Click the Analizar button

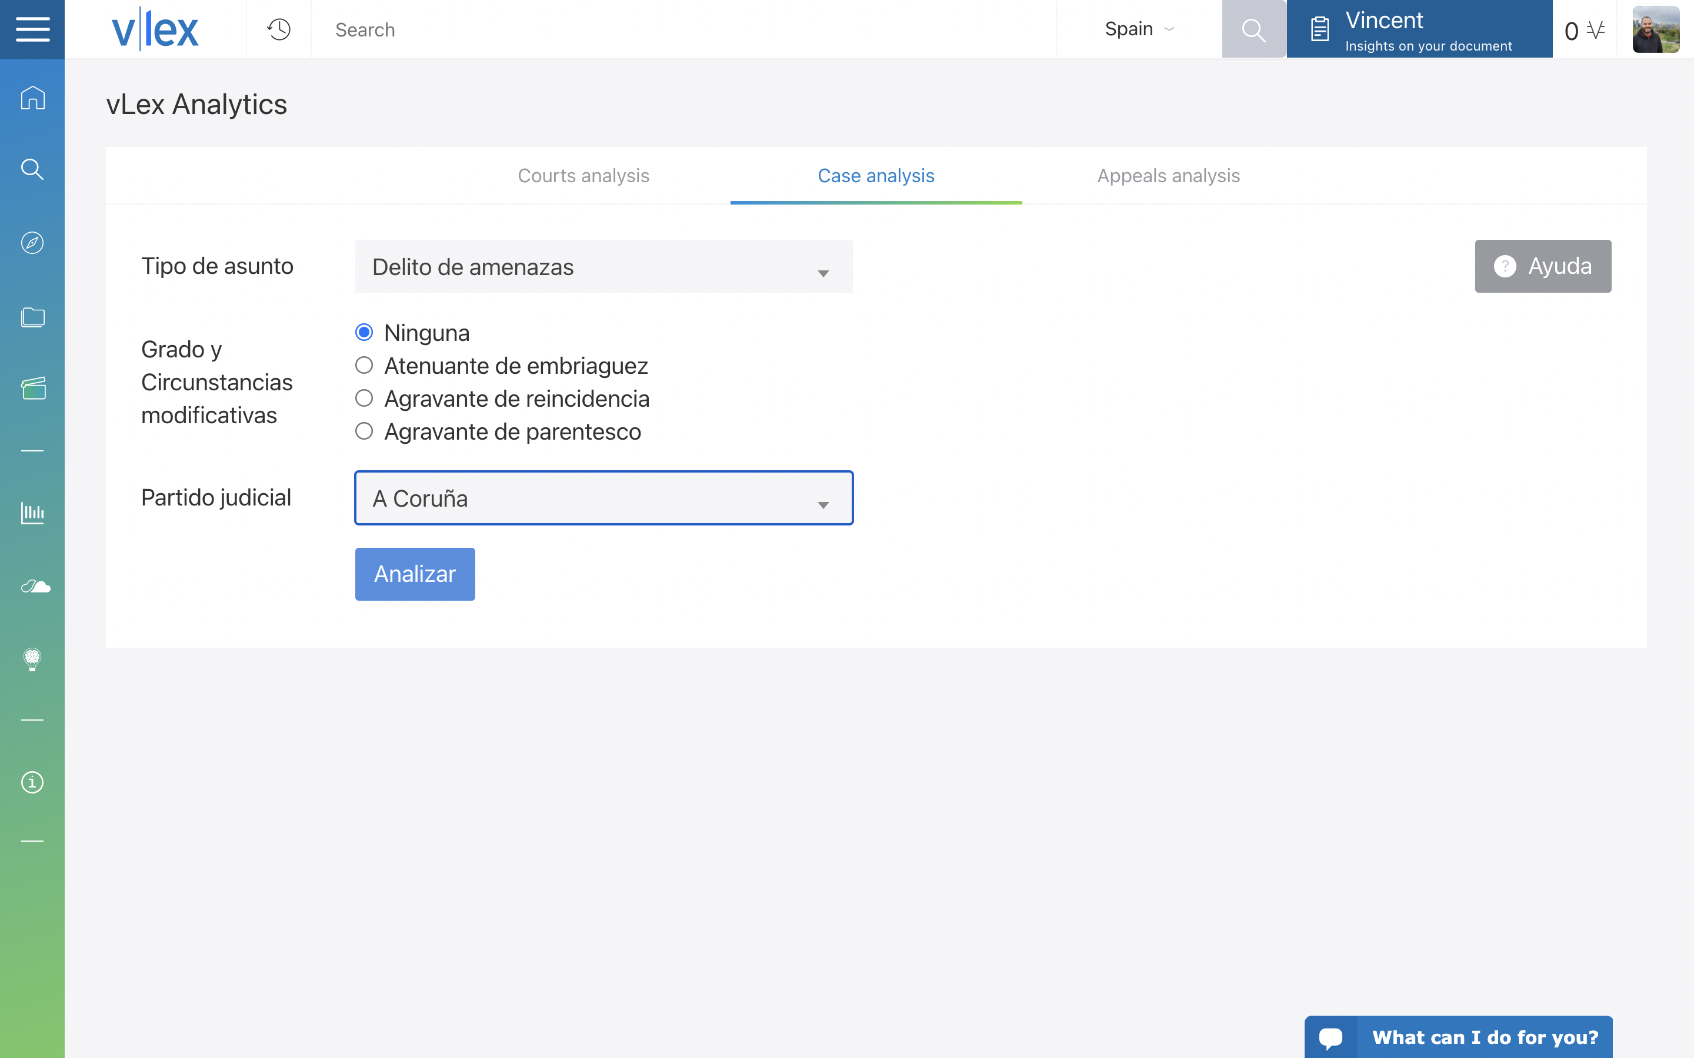pos(415,574)
